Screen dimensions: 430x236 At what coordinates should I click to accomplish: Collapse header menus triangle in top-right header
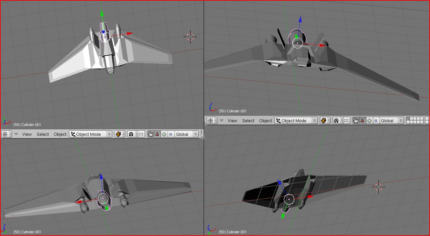tap(221, 121)
